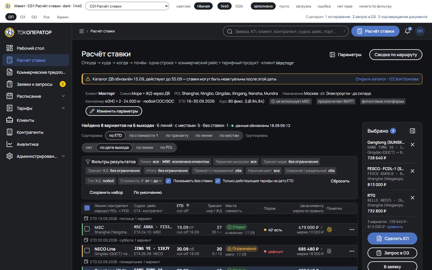Viewport: 432px width, 270px height.
Task: Click Изменить параметры button
Action: coord(114,111)
